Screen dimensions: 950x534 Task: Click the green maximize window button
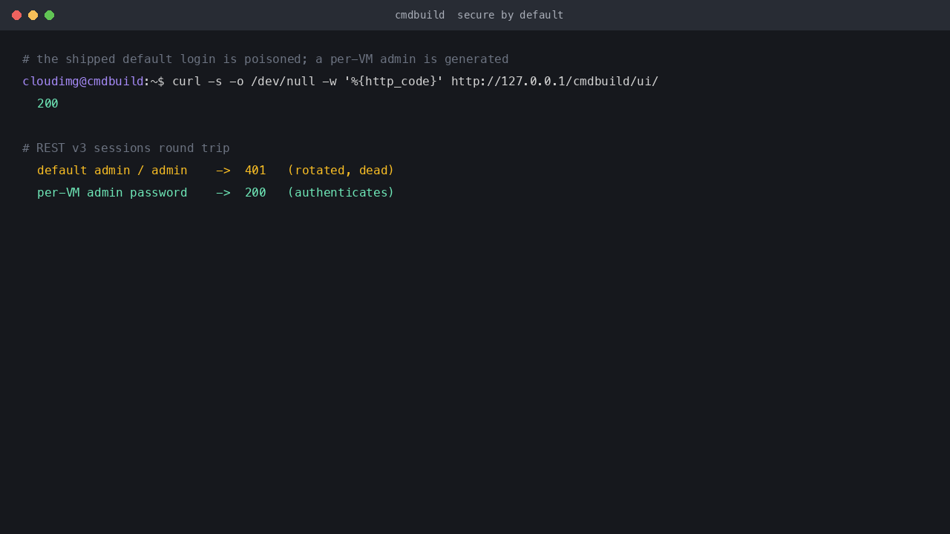click(x=49, y=15)
